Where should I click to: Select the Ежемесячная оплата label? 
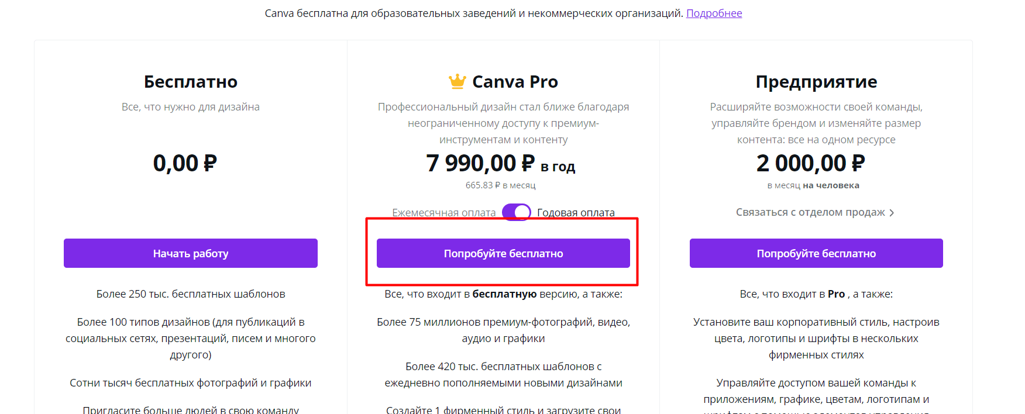pos(444,213)
